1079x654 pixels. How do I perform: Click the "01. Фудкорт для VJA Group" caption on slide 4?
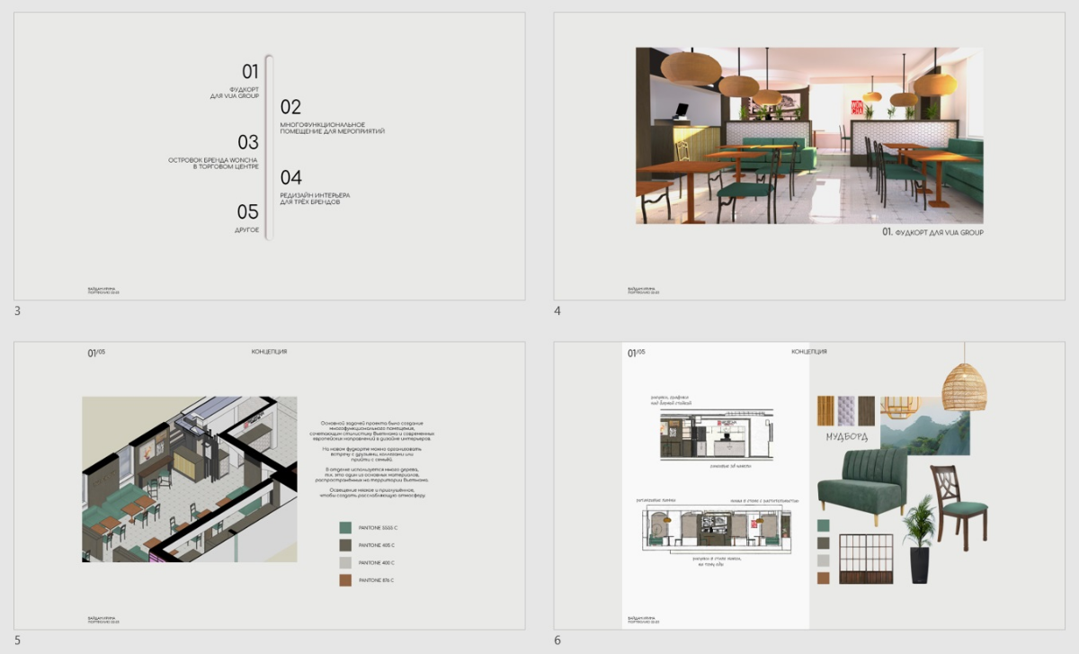(x=932, y=232)
